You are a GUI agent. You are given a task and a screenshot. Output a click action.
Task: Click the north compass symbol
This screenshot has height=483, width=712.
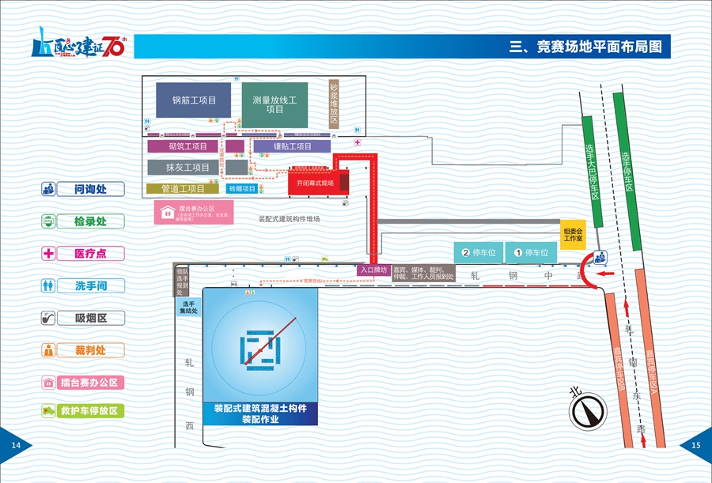(x=588, y=409)
